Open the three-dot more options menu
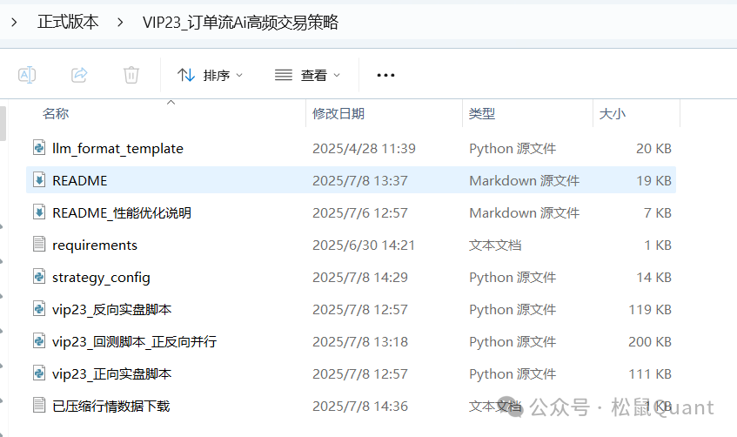This screenshot has width=737, height=437. [385, 75]
